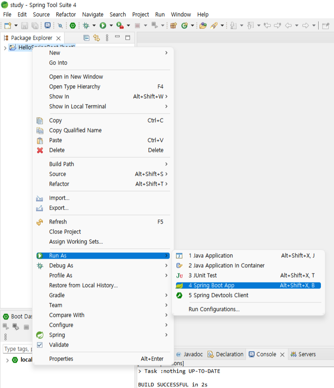Click the Boot Dashboard power toolbar icon
The height and width of the screenshot is (388, 334).
73,25
